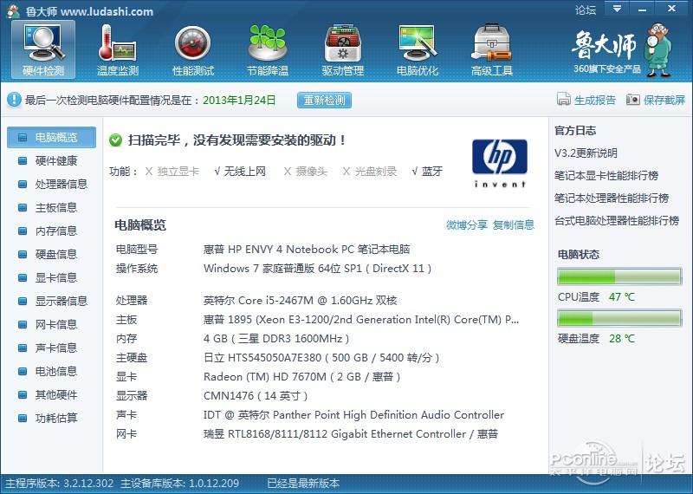Screen dimensions: 693x494
Task: Open 笔记本处理器性能排行榜 link
Action: 612,198
